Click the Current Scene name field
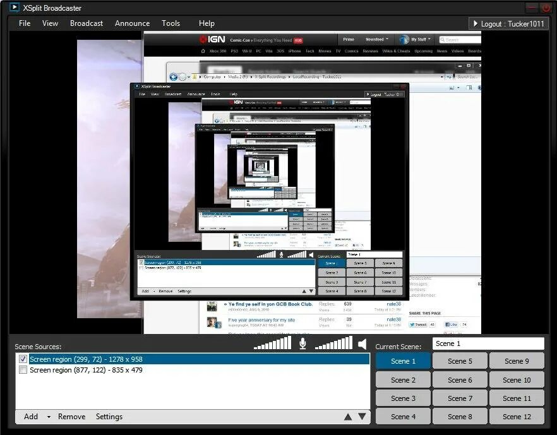Screen dimensions: 557x435 [488, 343]
